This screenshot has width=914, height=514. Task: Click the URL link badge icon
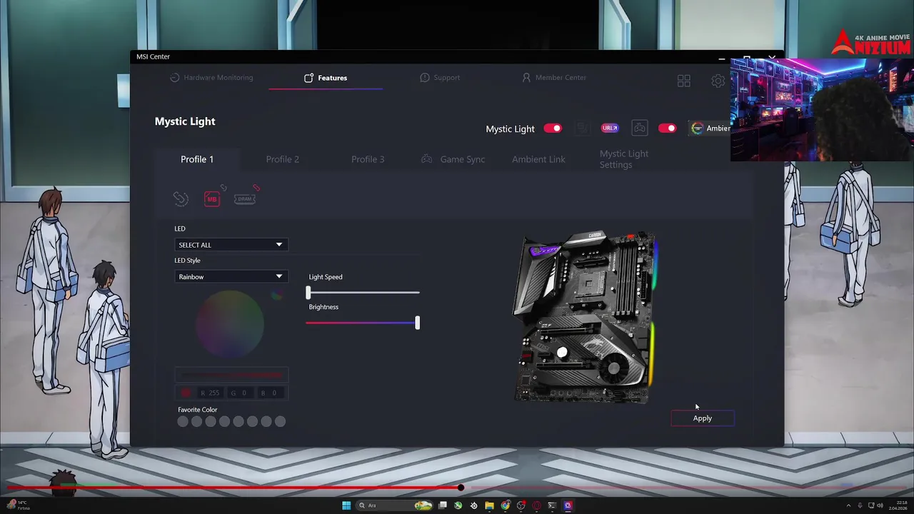(x=610, y=128)
